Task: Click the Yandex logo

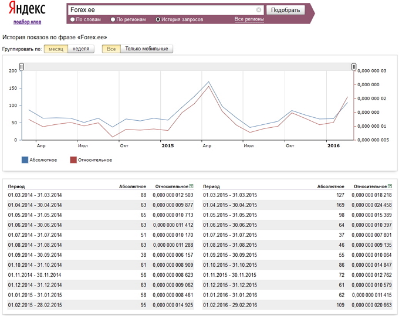Action: coord(27,8)
